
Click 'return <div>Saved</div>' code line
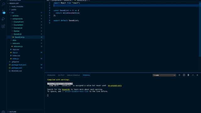(x=68, y=13)
